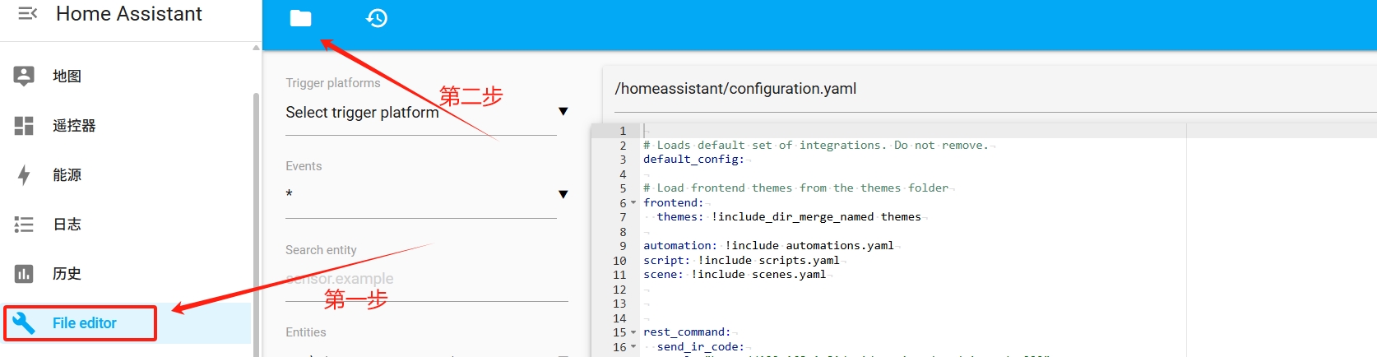Click the Loads default set of integrations comment
The height and width of the screenshot is (357, 1377).
tap(816, 146)
